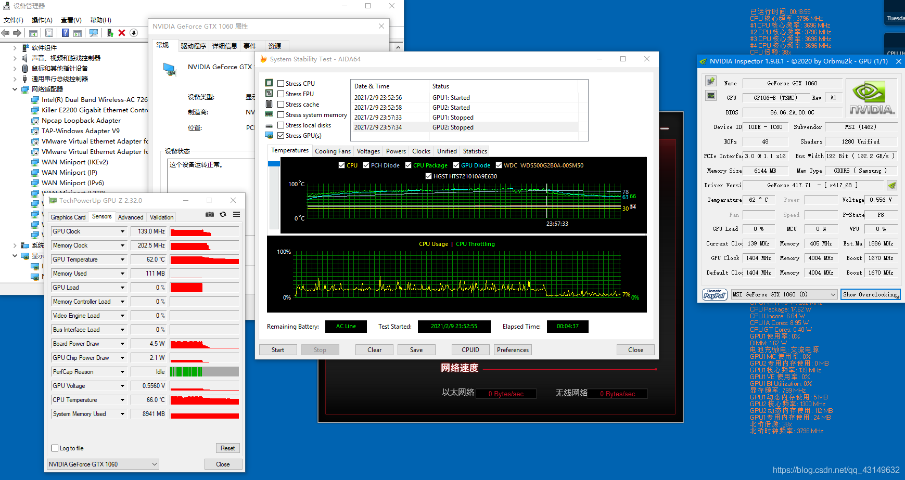Click the blue help question-mark toolbar icon
This screenshot has width=905, height=480.
(65, 33)
